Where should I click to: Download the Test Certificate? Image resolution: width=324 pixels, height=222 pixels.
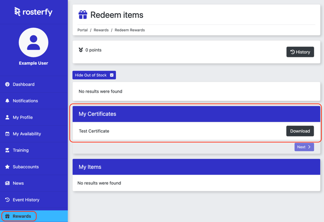(300, 131)
